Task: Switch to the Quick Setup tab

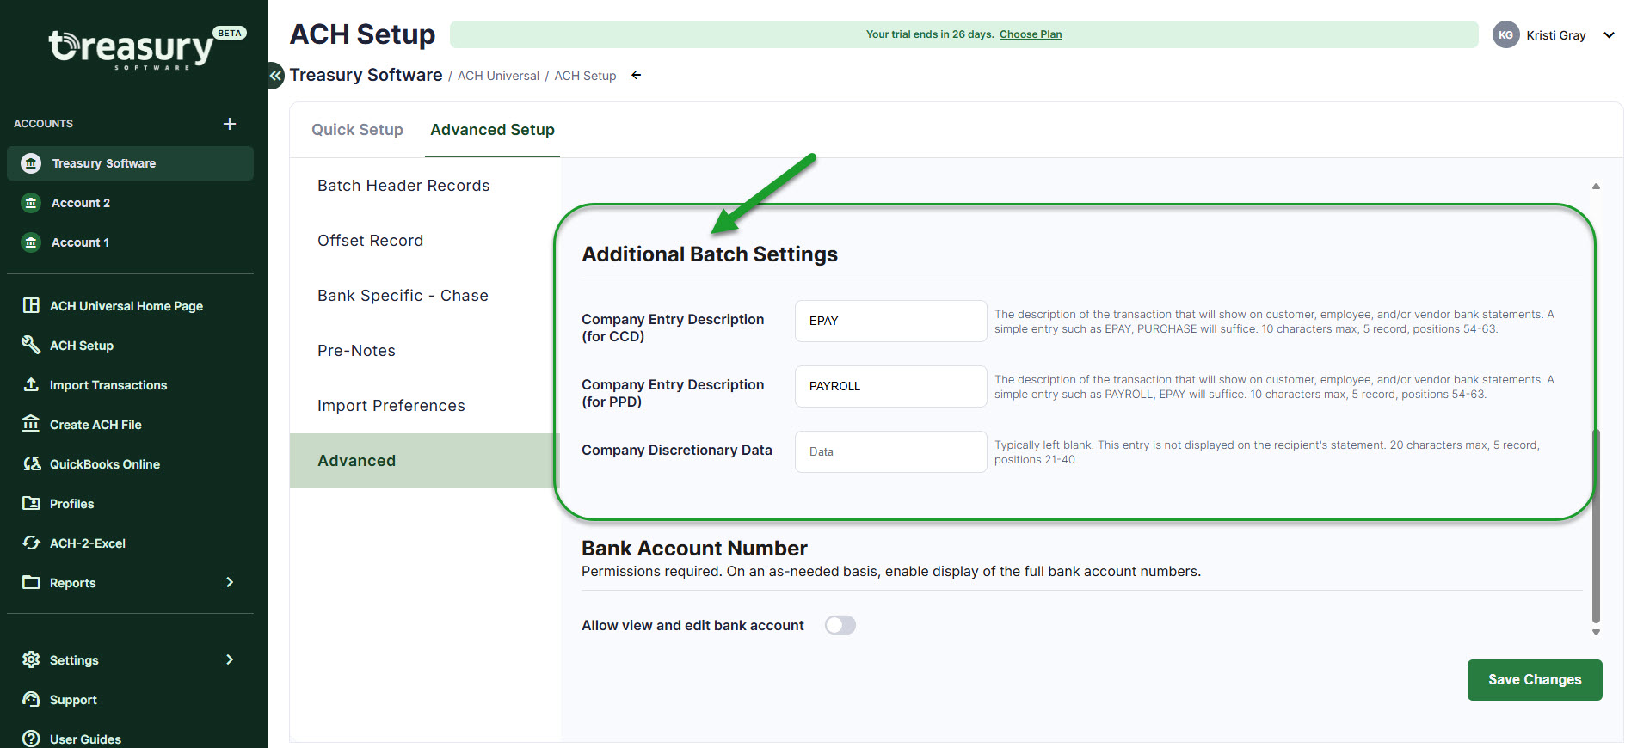Action: click(x=357, y=130)
